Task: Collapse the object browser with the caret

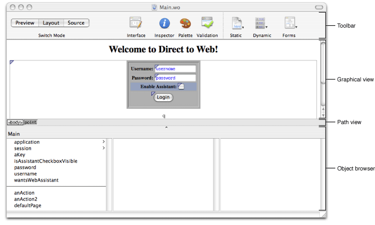Action: [166, 127]
